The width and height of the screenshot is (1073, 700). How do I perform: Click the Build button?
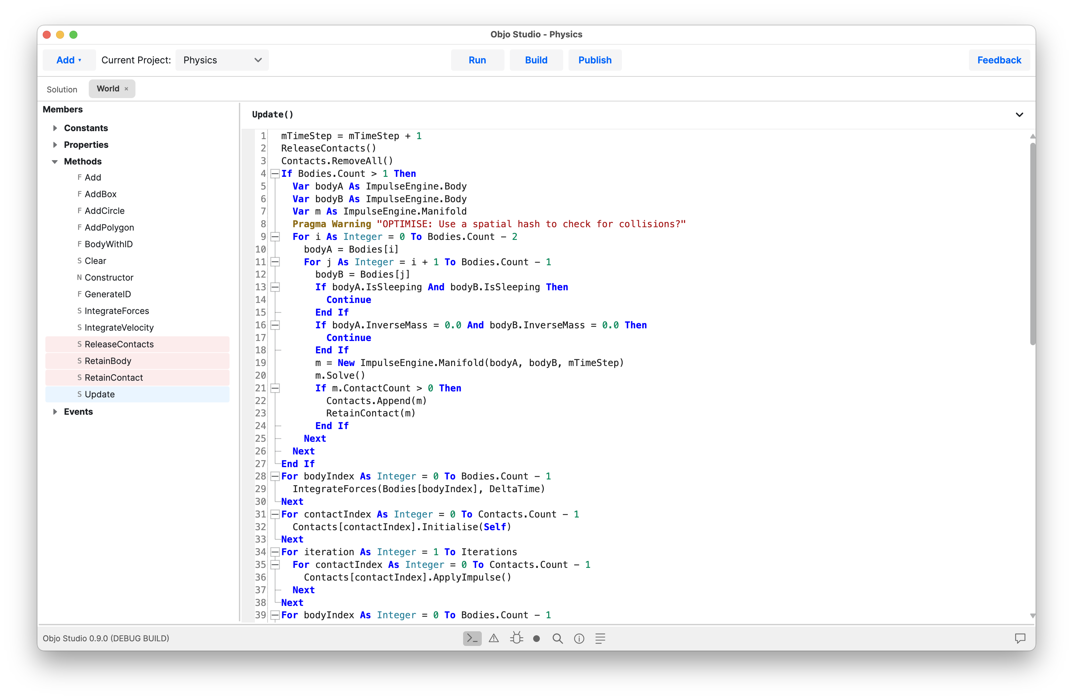pos(536,60)
